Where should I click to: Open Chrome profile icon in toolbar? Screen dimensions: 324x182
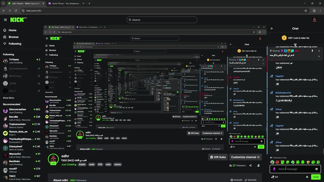(x=314, y=11)
